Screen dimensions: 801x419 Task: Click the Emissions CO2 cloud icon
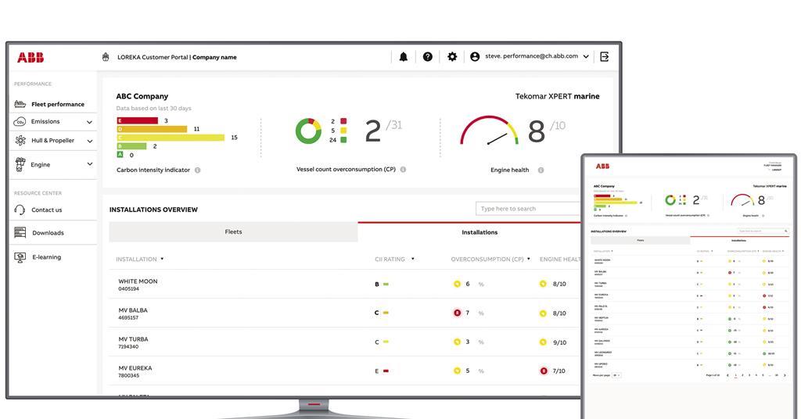click(x=20, y=121)
